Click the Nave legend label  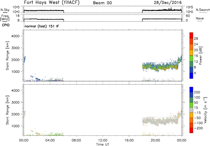pos(200,18)
